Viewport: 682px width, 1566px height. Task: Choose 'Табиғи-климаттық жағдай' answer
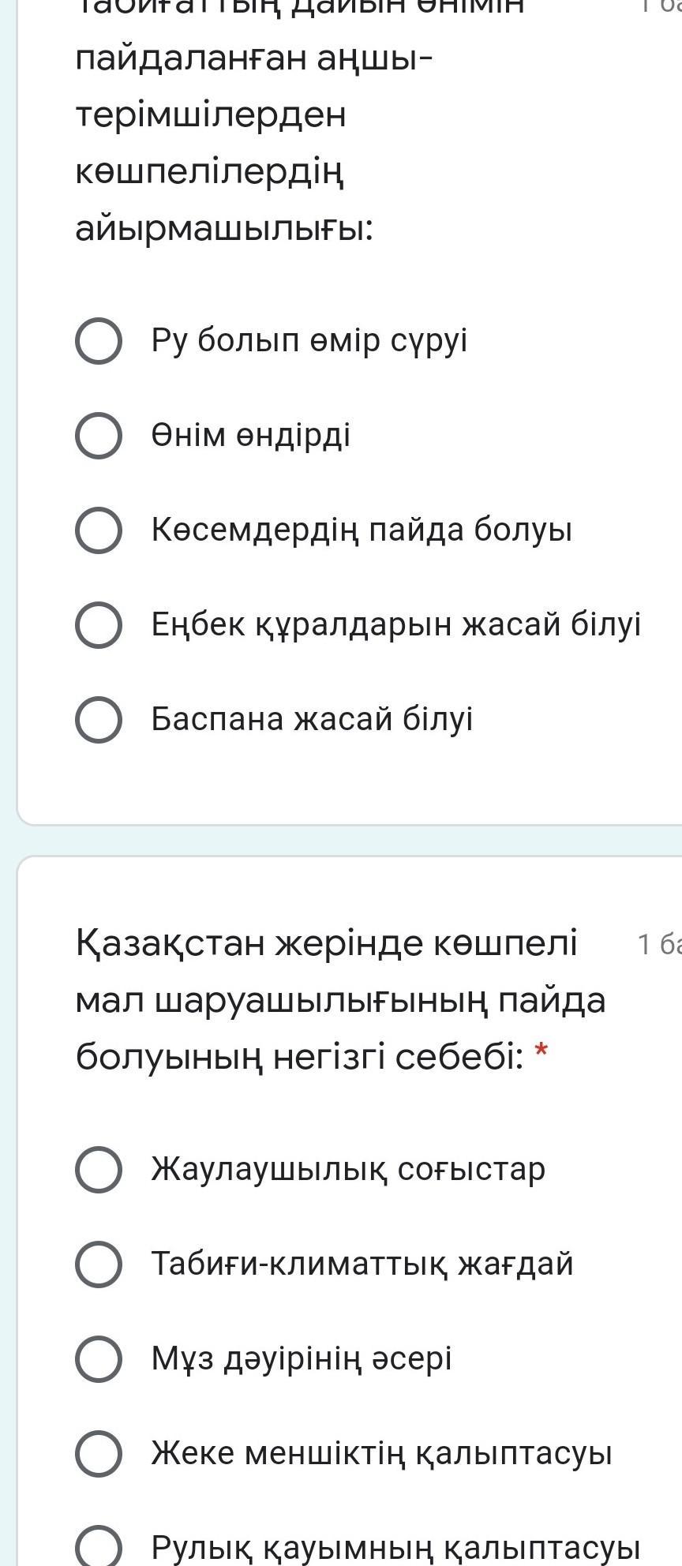(99, 1264)
